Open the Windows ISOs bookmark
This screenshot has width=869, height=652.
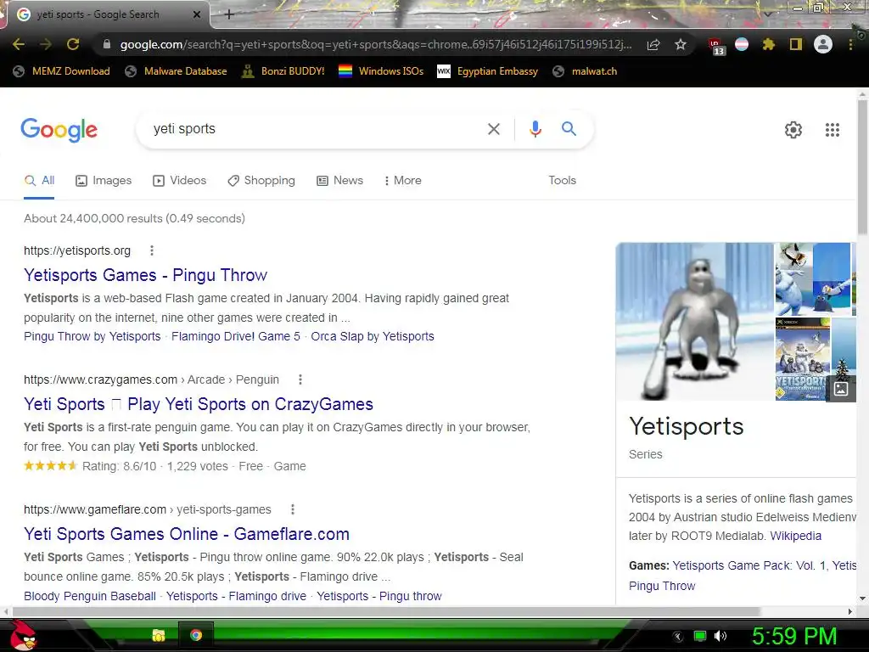click(x=381, y=71)
